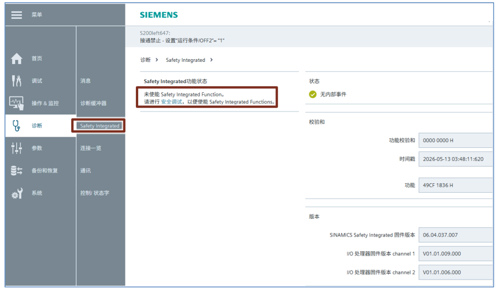Image resolution: width=499 pixels, height=290 pixels.
Task: Click the 版本 section heading
Action: [315, 217]
